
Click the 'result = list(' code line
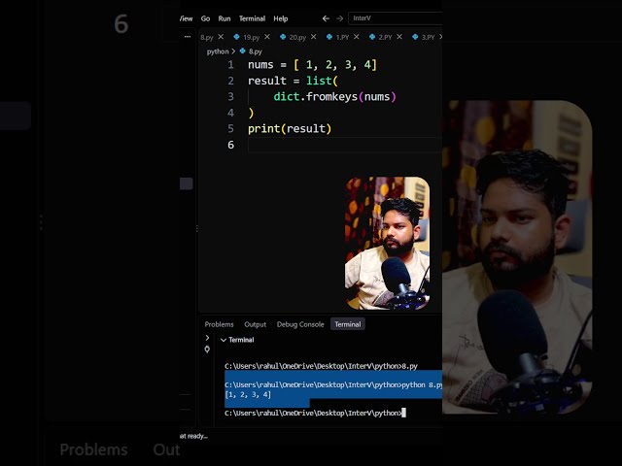coord(293,81)
